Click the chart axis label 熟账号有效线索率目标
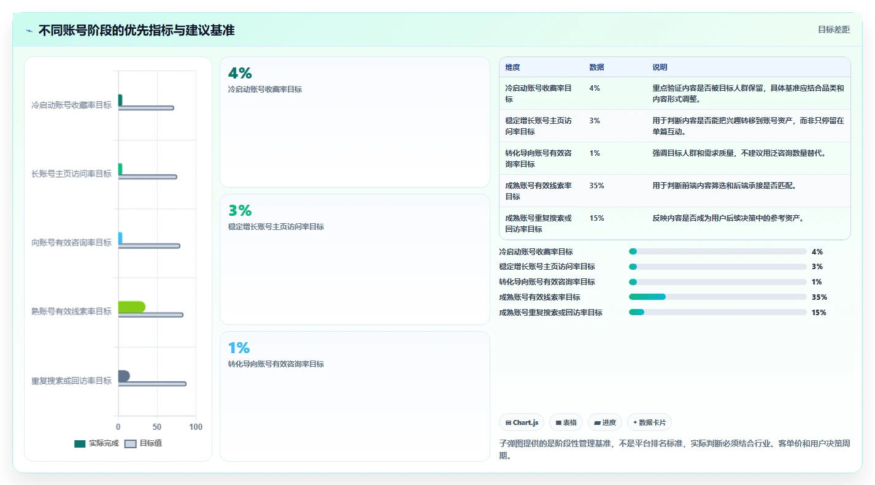875x485 pixels. tap(72, 311)
